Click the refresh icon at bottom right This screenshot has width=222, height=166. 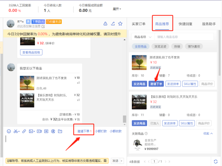tap(216, 162)
